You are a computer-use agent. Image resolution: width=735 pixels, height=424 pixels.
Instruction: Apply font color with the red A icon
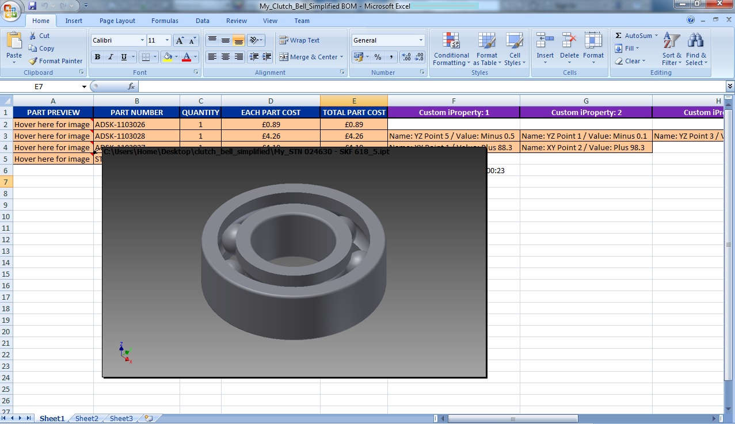pyautogui.click(x=186, y=57)
